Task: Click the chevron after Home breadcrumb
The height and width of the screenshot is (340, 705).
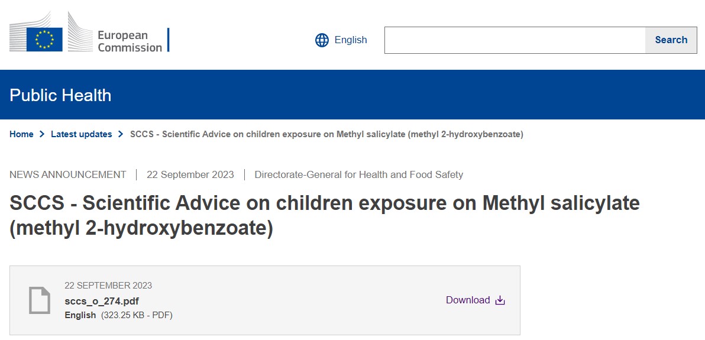Action: pyautogui.click(x=42, y=134)
